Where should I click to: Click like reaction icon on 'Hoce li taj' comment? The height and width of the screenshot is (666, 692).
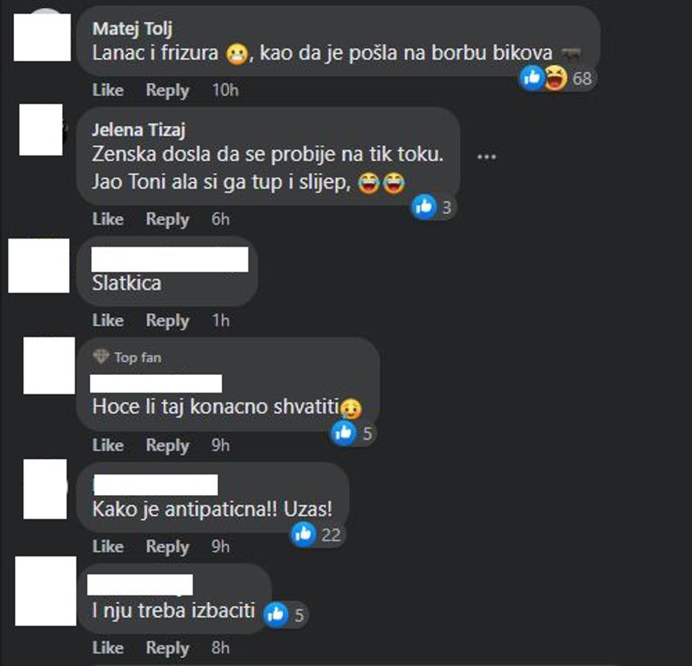coord(344,432)
